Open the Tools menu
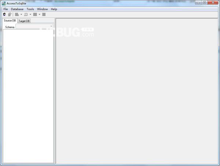Image resolution: width=220 pixels, height=166 pixels. click(30, 9)
